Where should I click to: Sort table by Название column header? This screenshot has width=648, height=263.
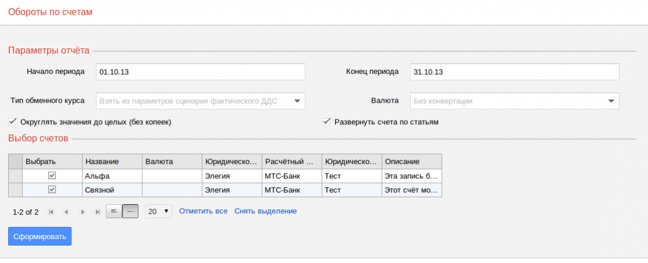tap(112, 162)
